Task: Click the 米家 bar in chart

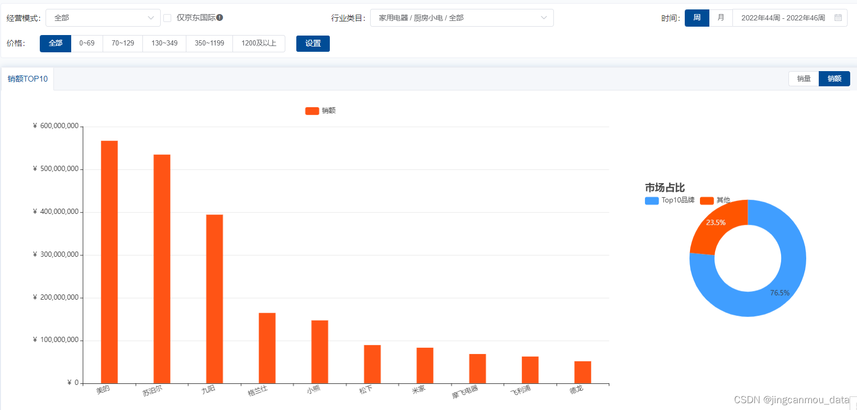Action: [425, 366]
